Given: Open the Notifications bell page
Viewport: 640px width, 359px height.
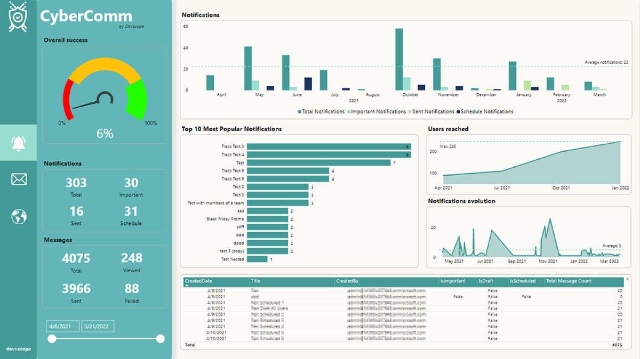Looking at the screenshot, I should tap(18, 143).
